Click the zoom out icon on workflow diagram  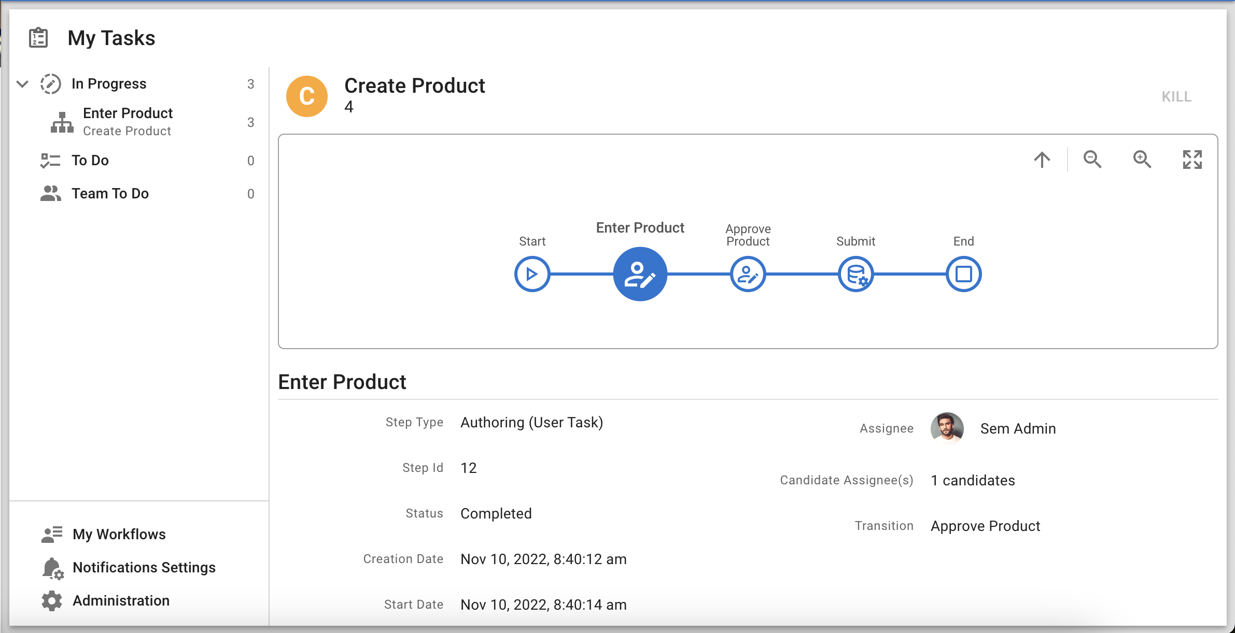tap(1093, 159)
